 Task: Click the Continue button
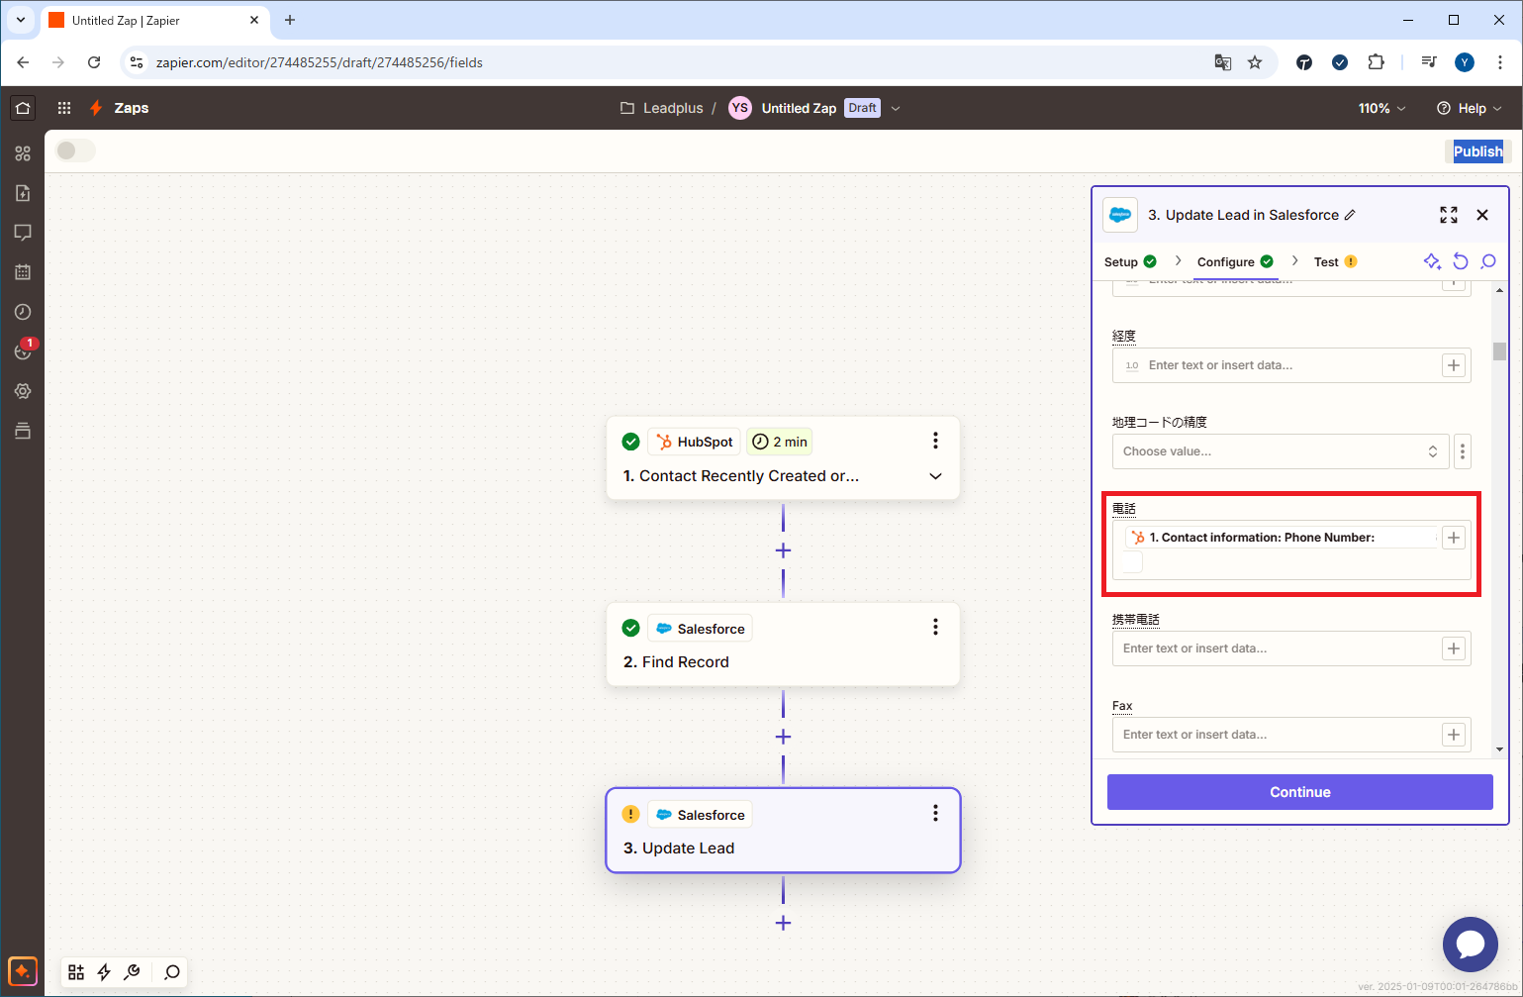tap(1300, 792)
